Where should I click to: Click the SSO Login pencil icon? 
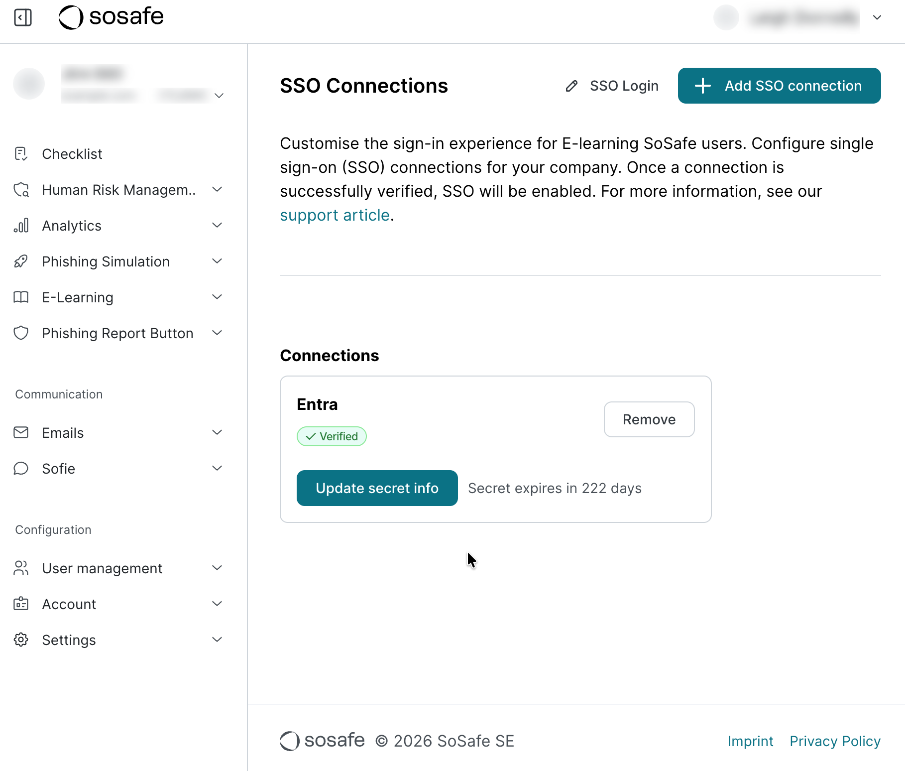click(571, 86)
